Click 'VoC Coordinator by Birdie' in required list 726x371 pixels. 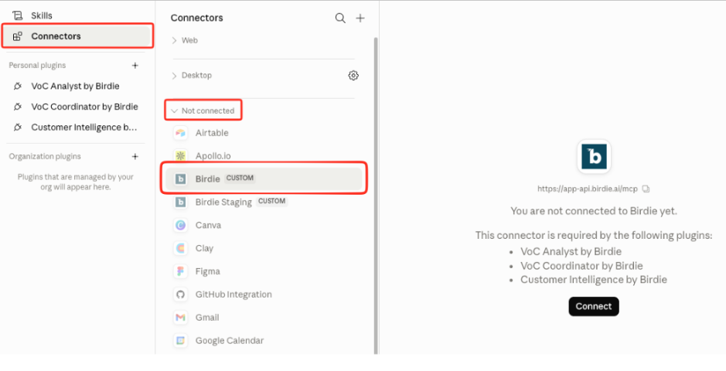pos(581,266)
